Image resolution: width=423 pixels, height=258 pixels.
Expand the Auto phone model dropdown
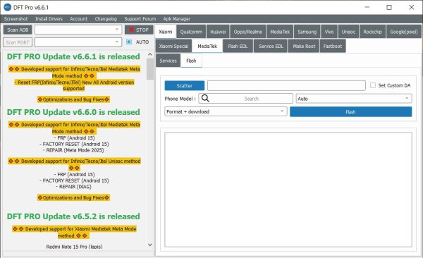tap(354, 99)
